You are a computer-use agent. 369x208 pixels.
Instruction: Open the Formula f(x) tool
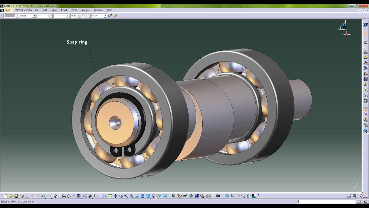(64, 196)
